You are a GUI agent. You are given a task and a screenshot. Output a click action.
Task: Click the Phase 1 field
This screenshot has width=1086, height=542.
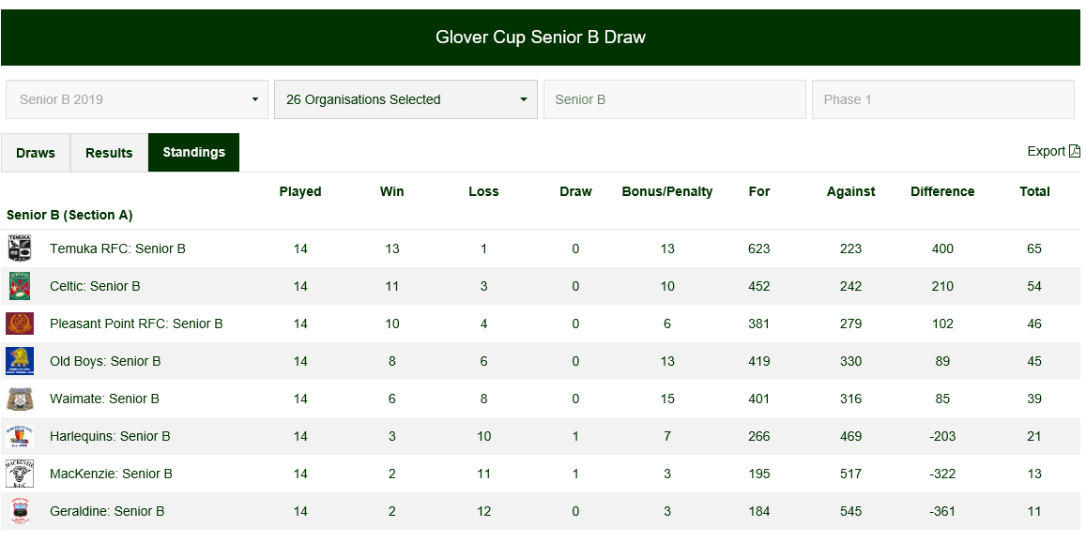click(x=942, y=99)
